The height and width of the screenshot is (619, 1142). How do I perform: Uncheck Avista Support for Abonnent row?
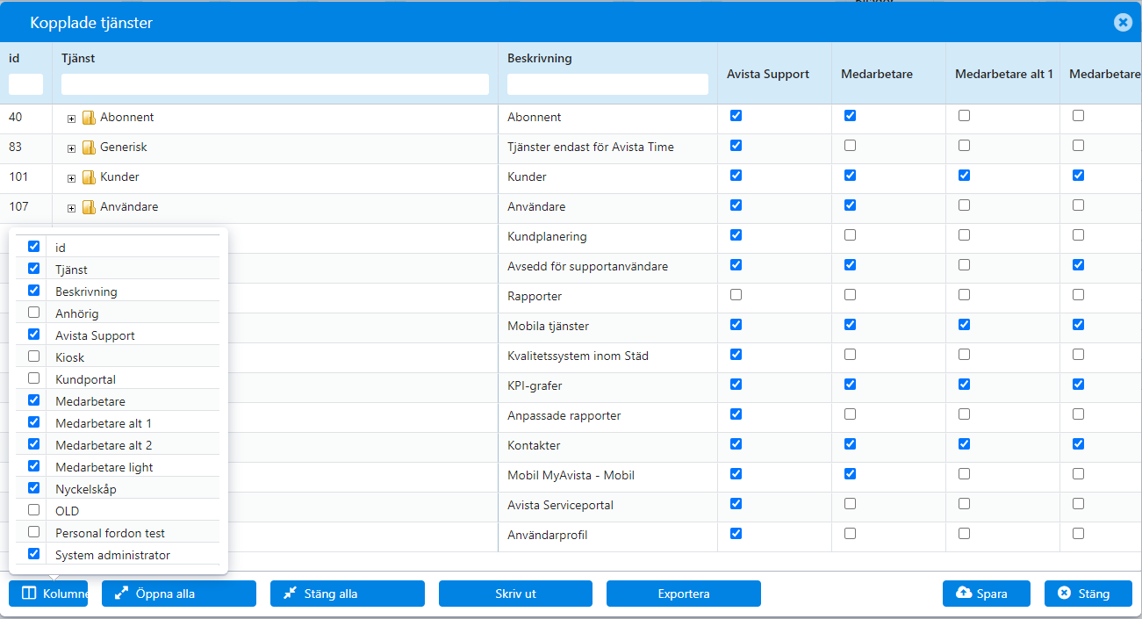click(x=736, y=116)
